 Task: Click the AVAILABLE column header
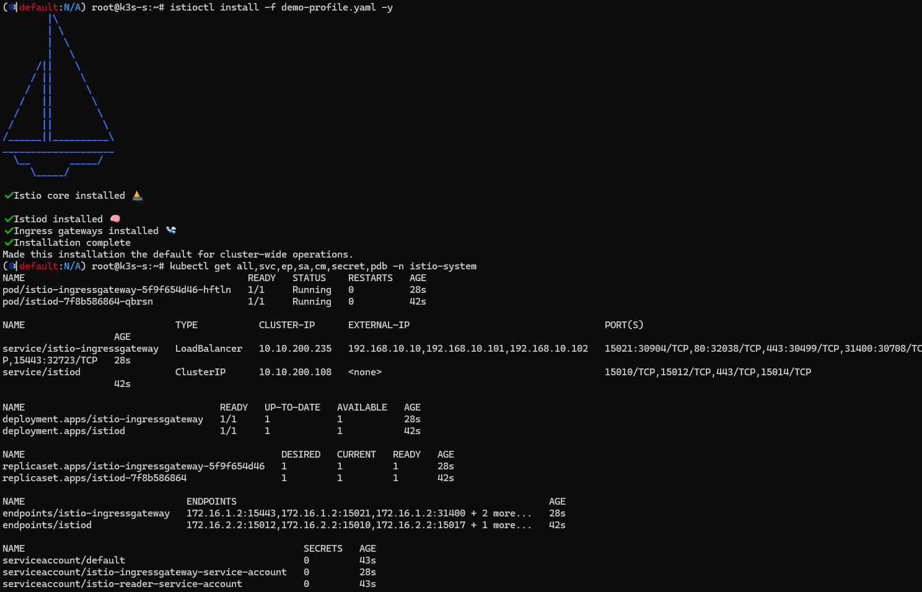click(x=362, y=407)
